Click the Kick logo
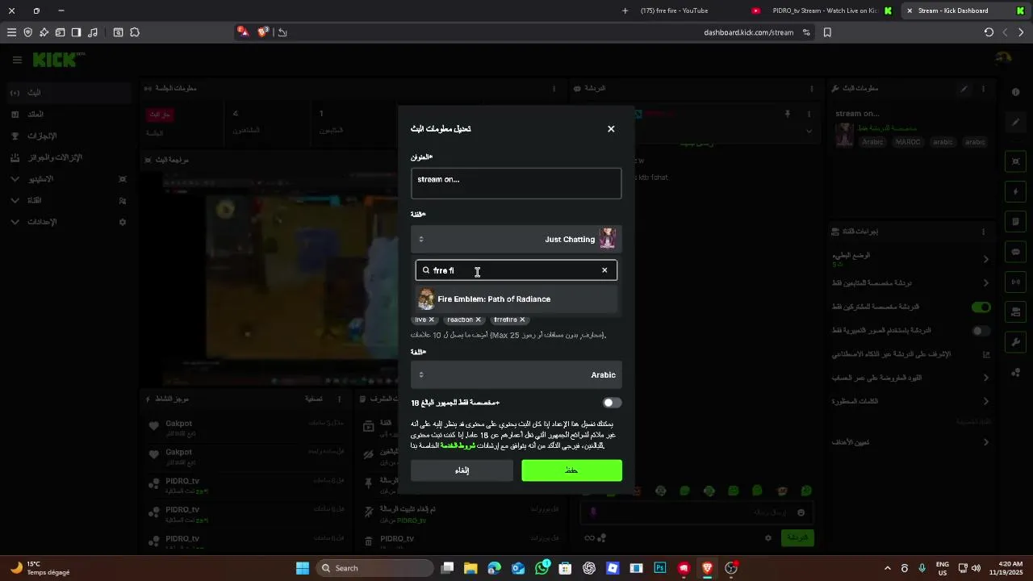Image resolution: width=1033 pixels, height=581 pixels. pos(58,60)
